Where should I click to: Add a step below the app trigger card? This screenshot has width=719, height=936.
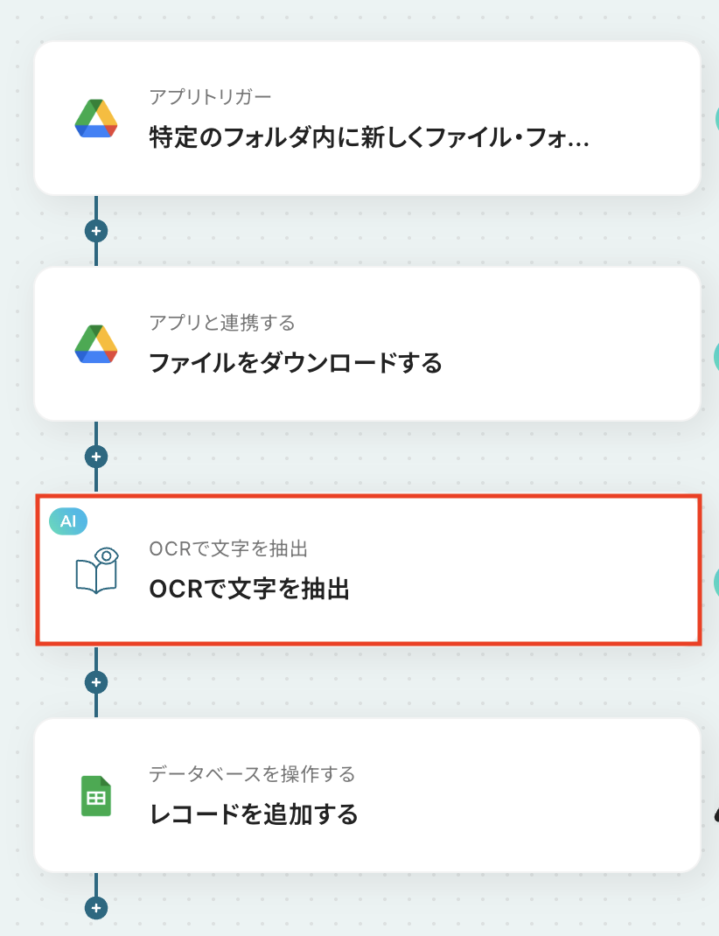click(x=96, y=231)
